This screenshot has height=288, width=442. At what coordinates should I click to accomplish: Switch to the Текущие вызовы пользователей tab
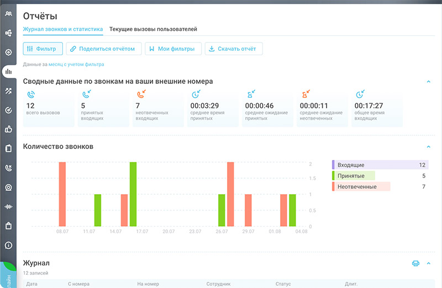(x=153, y=29)
